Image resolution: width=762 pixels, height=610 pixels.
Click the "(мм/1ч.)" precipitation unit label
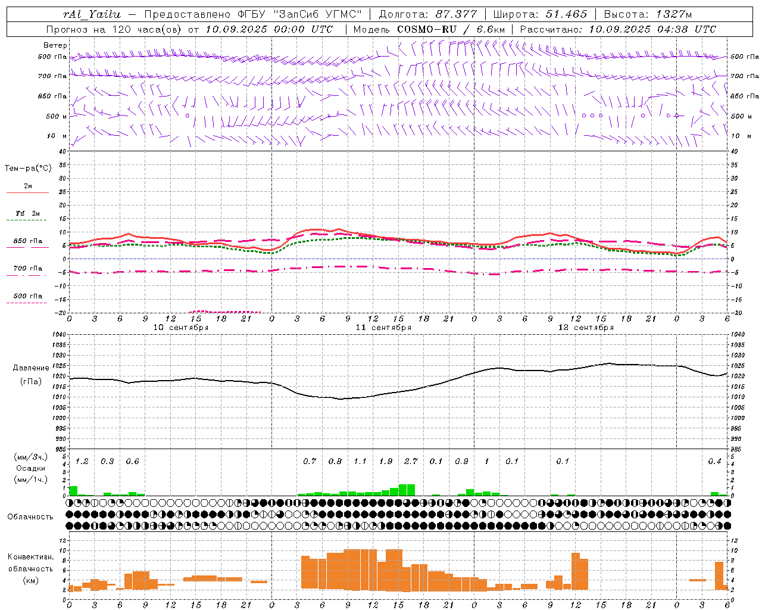pos(31,480)
